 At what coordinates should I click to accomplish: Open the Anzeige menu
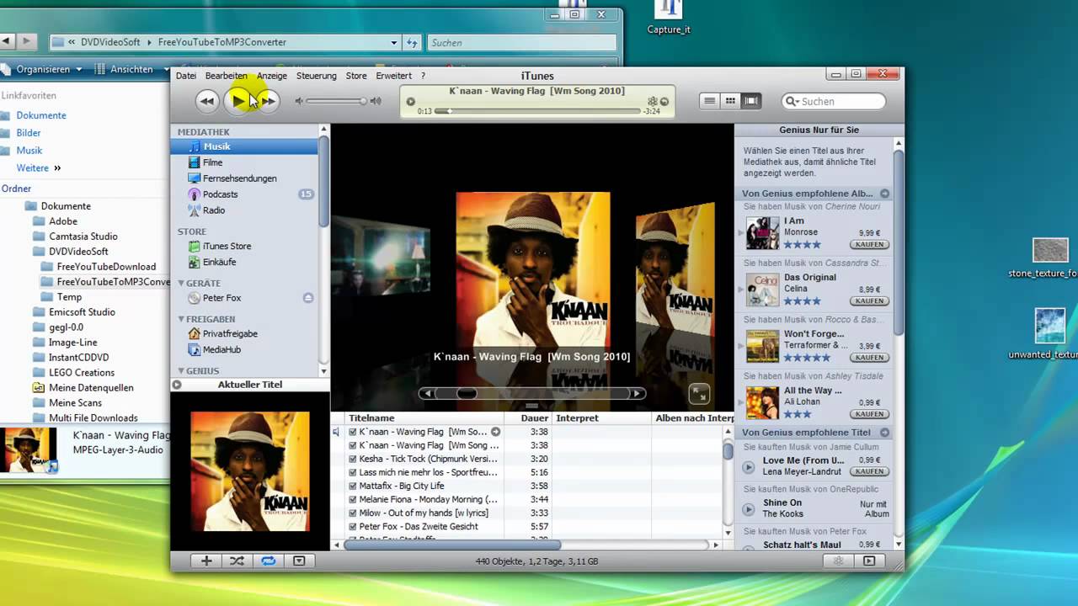pos(272,76)
